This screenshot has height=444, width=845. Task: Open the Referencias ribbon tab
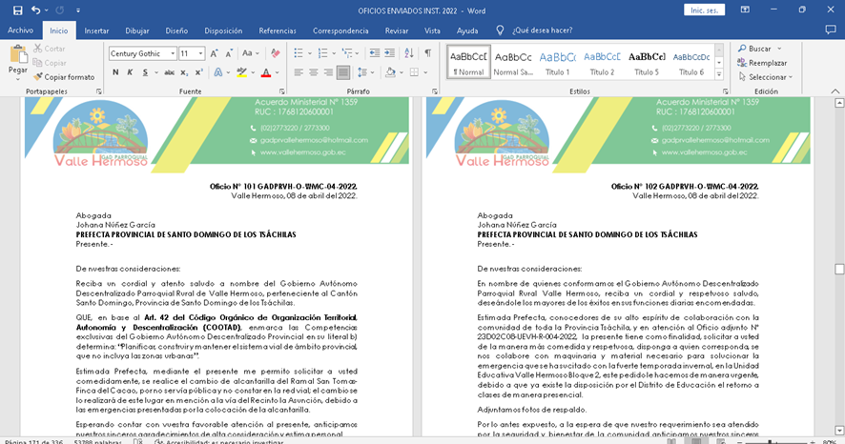(278, 30)
